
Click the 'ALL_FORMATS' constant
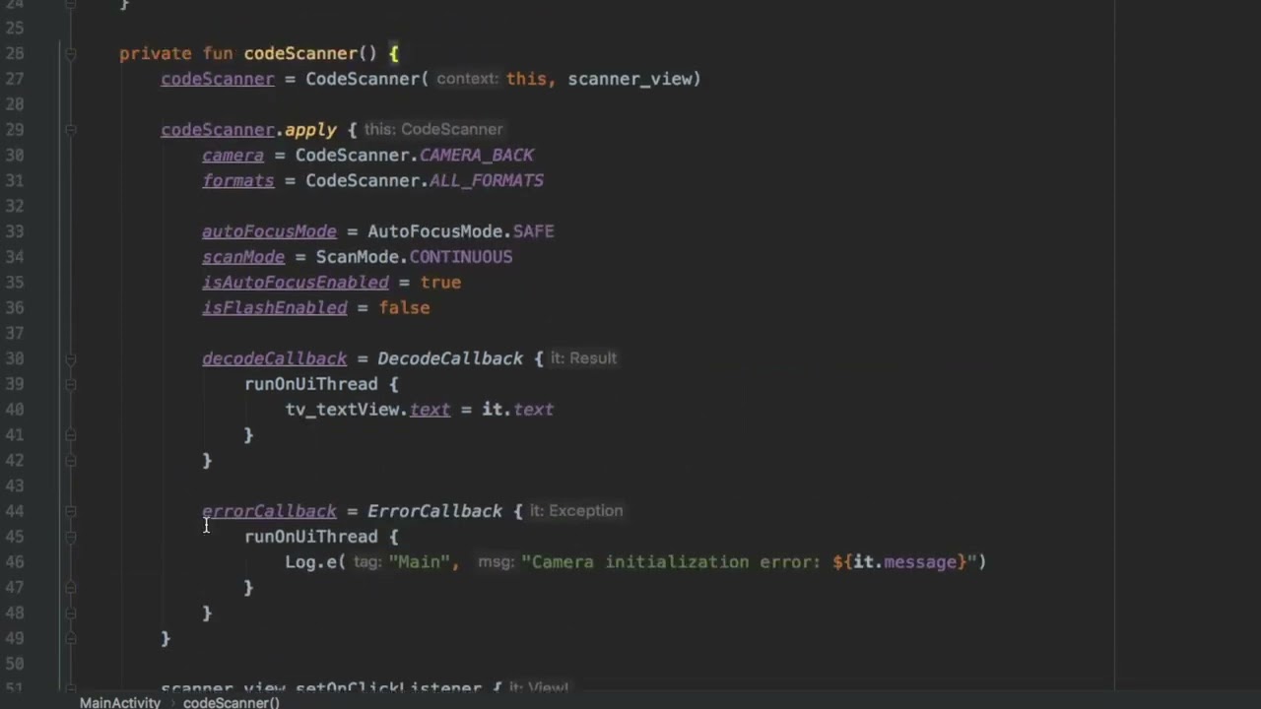[x=487, y=180]
